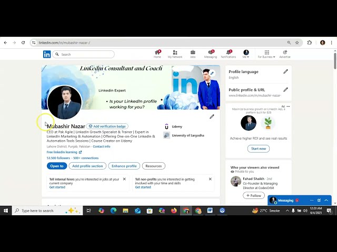Show hidden system tray icons

point(287,211)
